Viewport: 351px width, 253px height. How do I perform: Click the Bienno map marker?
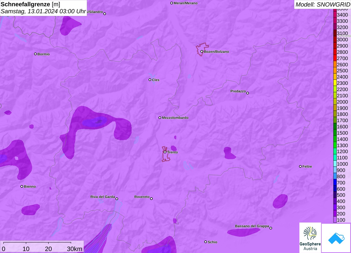click(22, 186)
